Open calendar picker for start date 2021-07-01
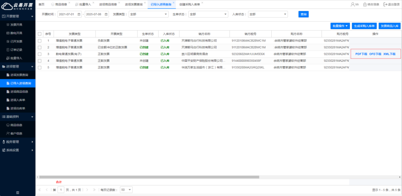This screenshot has height=196, width=402. click(x=79, y=14)
